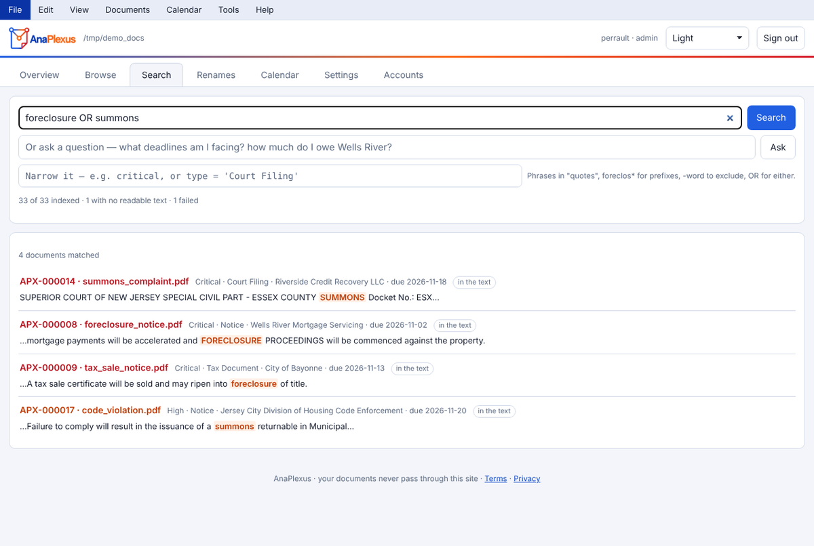
Task: Open the Help menu
Action: 265,9
